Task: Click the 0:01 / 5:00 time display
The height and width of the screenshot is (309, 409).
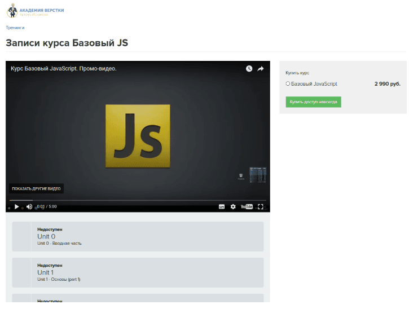Action: pos(47,206)
